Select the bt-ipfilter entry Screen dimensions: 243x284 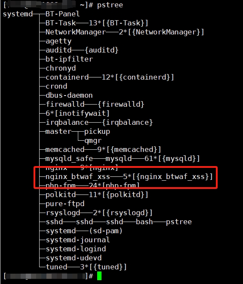pyautogui.click(x=69, y=59)
